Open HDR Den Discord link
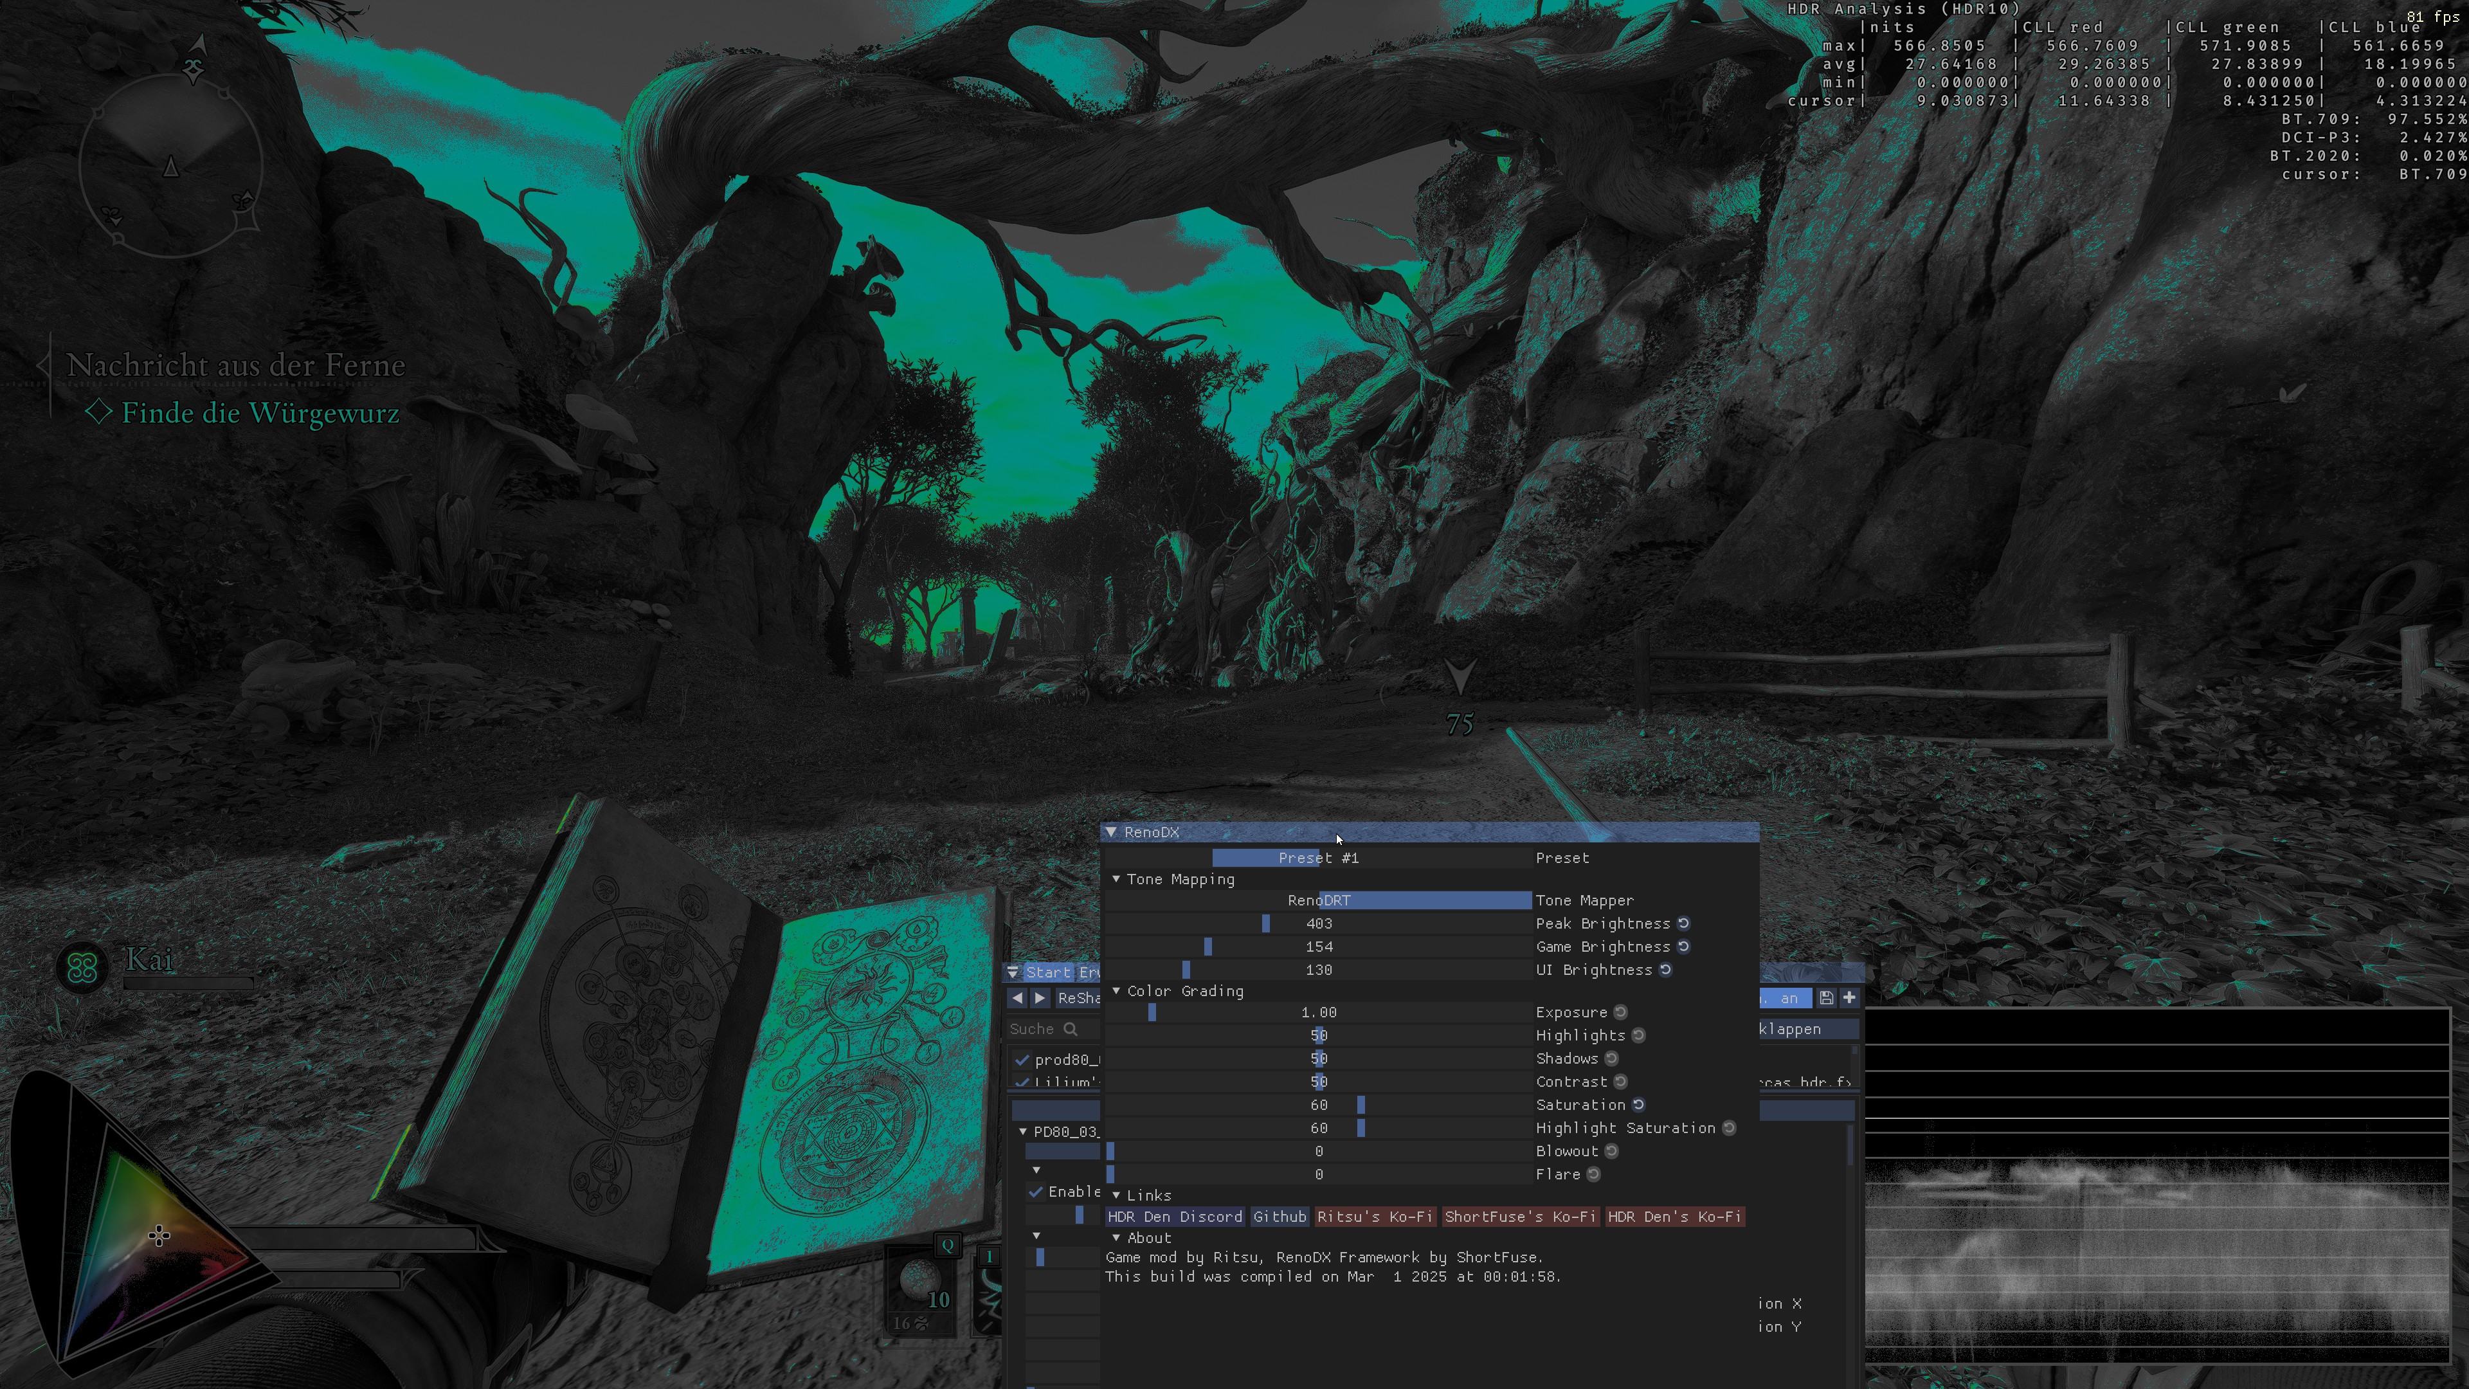 [1174, 1217]
